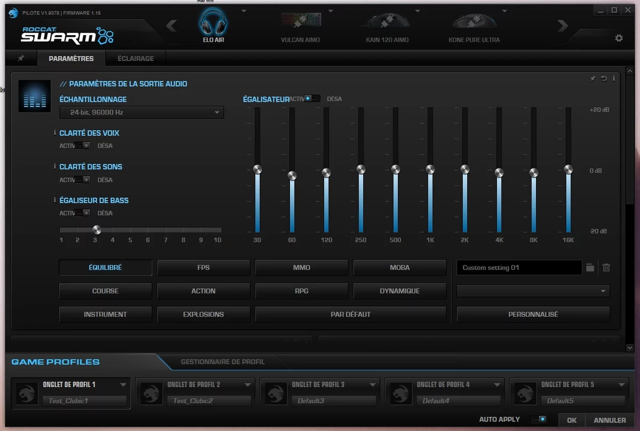
Task: Apply the MOBA equalizer preset
Action: pyautogui.click(x=400, y=268)
